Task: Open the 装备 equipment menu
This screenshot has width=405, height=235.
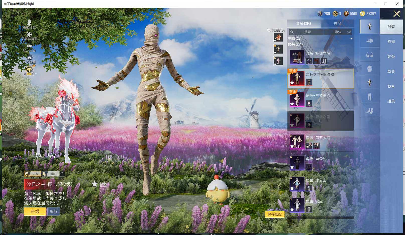Action: click(391, 57)
